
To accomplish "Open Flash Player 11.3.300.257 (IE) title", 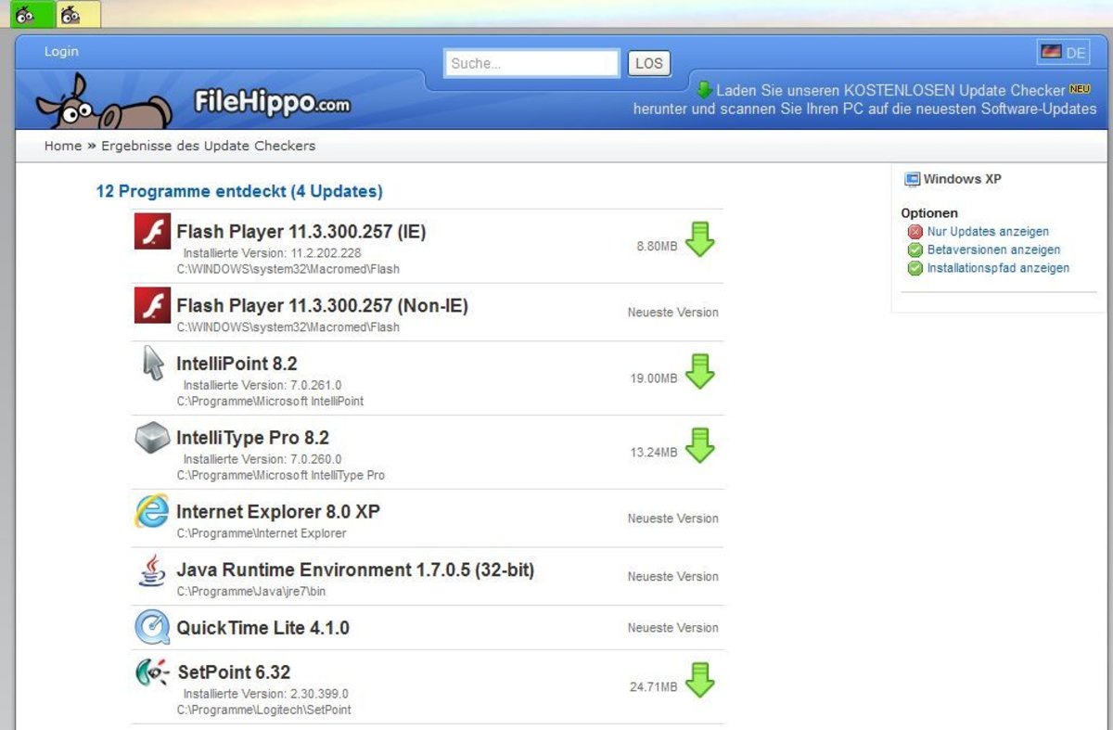I will click(x=301, y=232).
